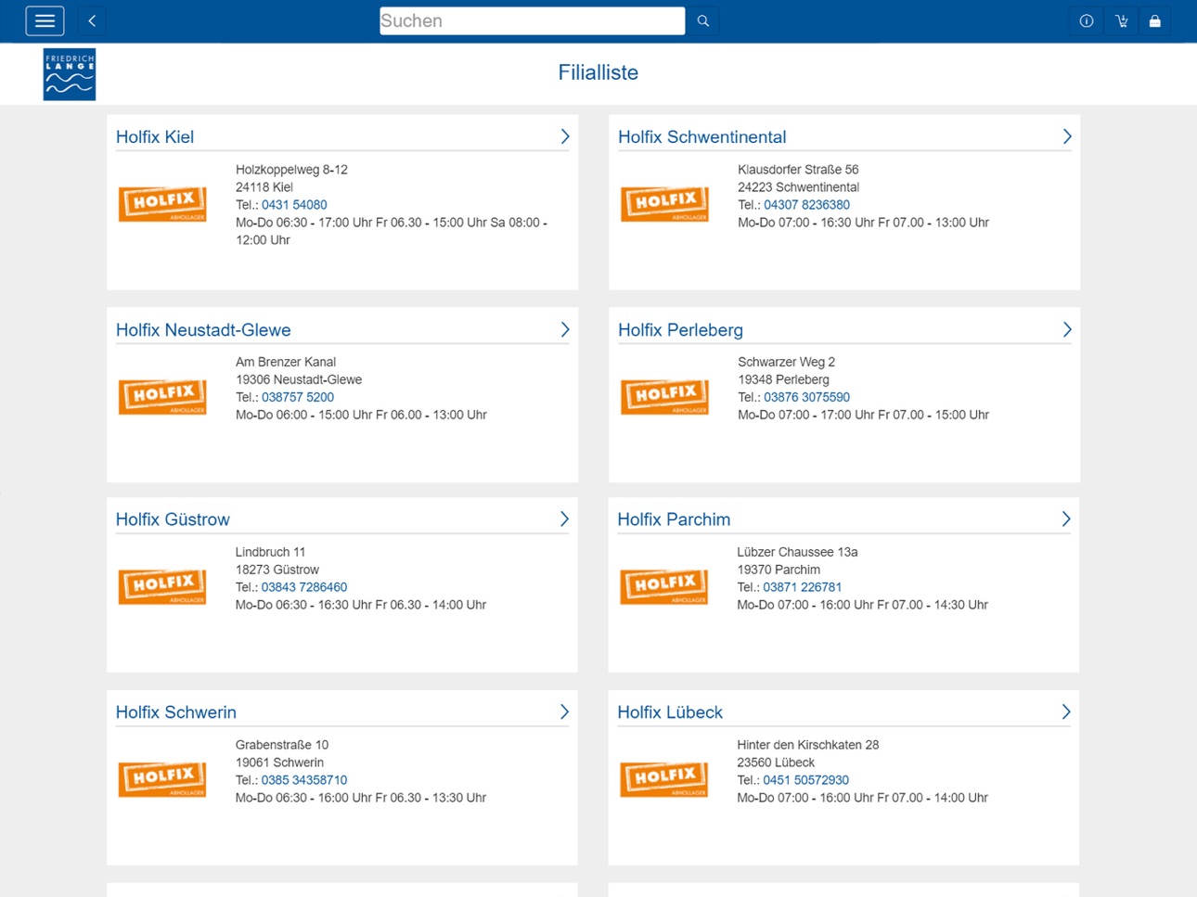Go back with the back arrow
This screenshot has height=897, width=1197.
(x=92, y=20)
